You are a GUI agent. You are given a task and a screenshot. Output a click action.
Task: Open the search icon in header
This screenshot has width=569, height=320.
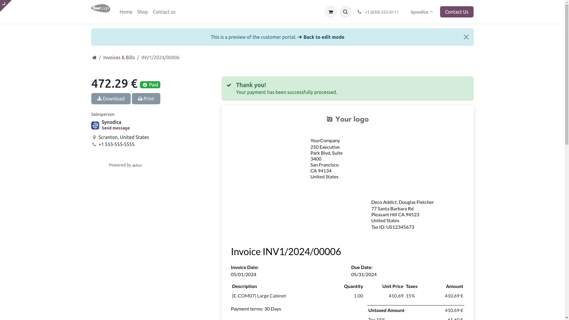pyautogui.click(x=345, y=12)
